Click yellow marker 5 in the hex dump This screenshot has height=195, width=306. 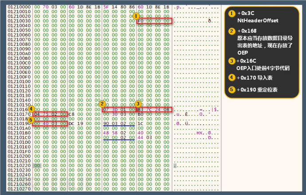point(31,119)
